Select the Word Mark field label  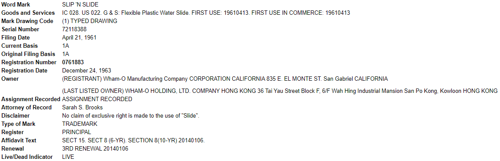(x=16, y=5)
